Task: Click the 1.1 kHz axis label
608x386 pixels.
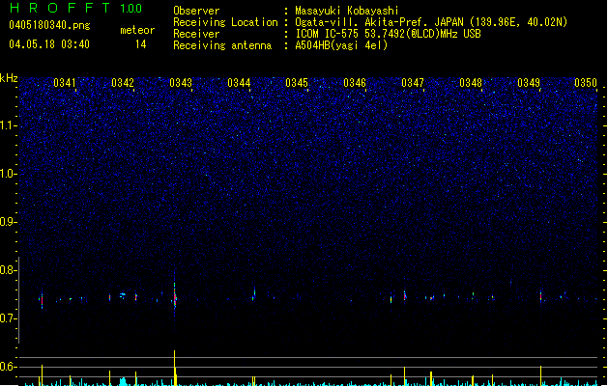Action: click(x=9, y=125)
